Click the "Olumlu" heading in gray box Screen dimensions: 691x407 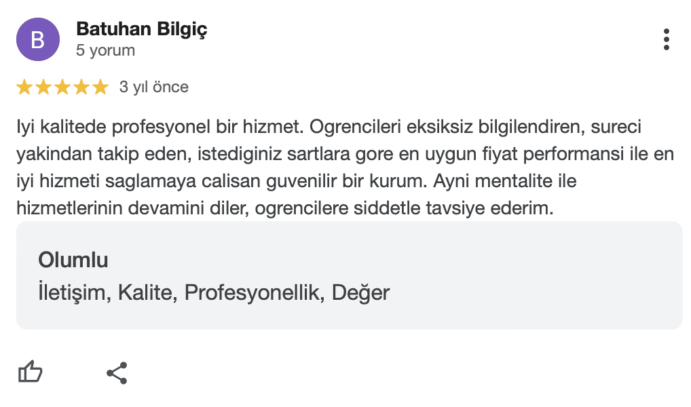73,260
